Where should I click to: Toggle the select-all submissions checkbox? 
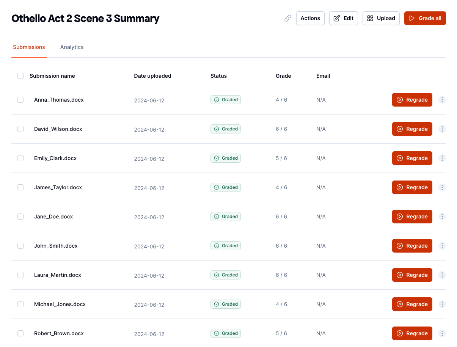pos(20,76)
